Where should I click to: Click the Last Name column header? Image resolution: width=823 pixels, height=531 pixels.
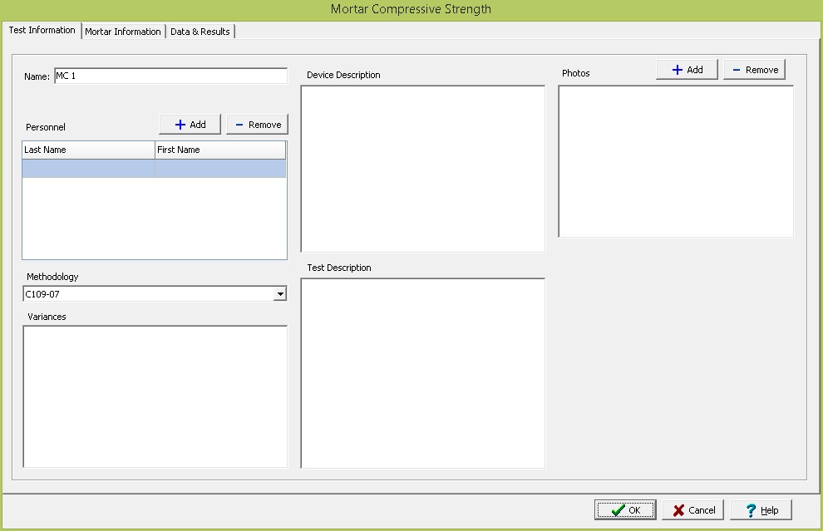pos(88,150)
